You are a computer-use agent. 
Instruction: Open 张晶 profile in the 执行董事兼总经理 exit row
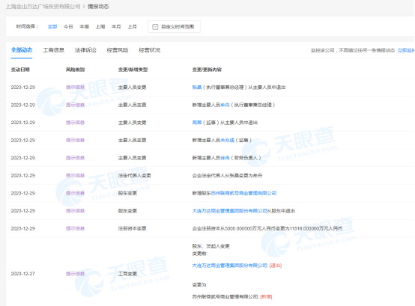(x=197, y=88)
